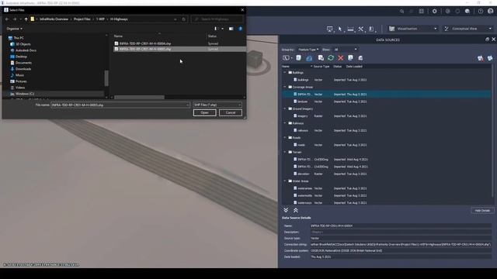Select the imagery raster data source
Viewport: 497px width, 279px height.
tap(387, 116)
